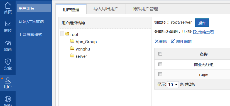Click the blue 操作 button
This screenshot has width=230, height=106.
[x=202, y=23]
